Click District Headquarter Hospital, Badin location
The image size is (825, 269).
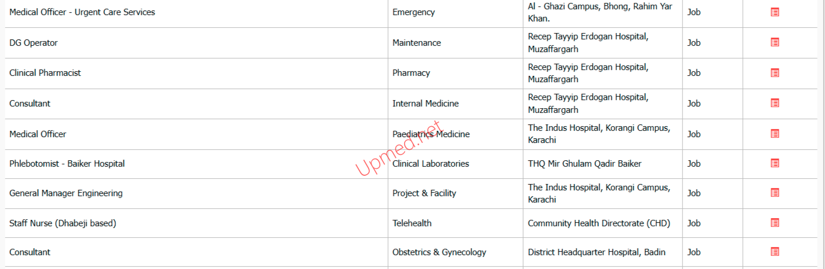tap(597, 252)
